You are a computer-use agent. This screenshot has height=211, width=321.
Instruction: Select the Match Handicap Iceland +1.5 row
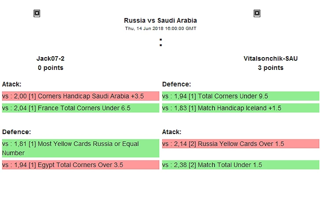click(241, 108)
